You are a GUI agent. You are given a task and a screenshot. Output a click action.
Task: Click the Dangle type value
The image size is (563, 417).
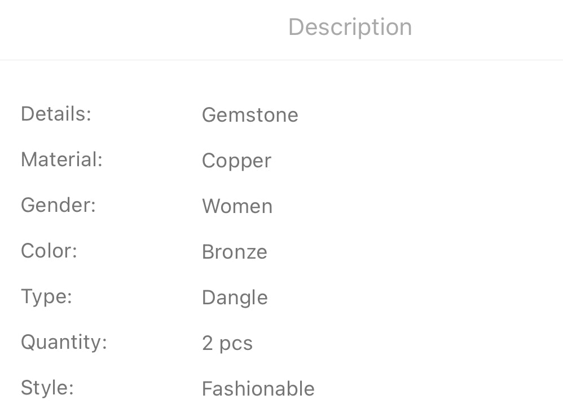(x=235, y=298)
